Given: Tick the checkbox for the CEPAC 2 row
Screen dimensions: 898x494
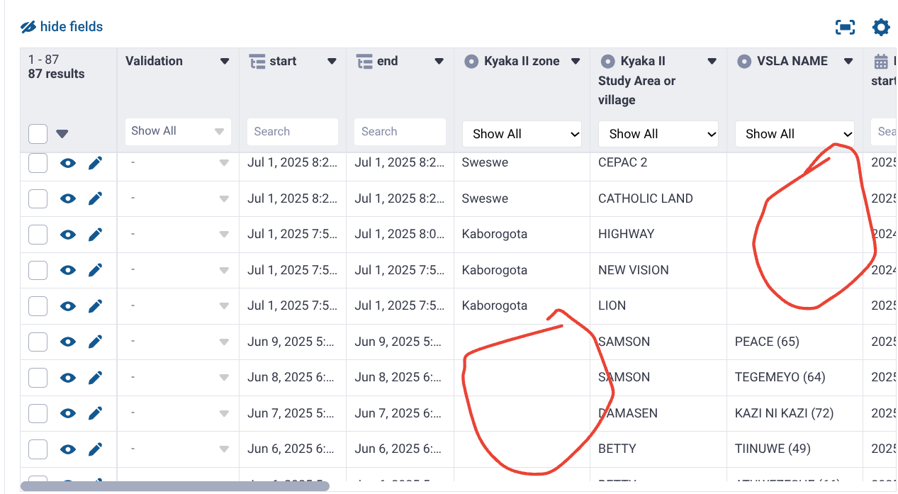Looking at the screenshot, I should click(38, 163).
